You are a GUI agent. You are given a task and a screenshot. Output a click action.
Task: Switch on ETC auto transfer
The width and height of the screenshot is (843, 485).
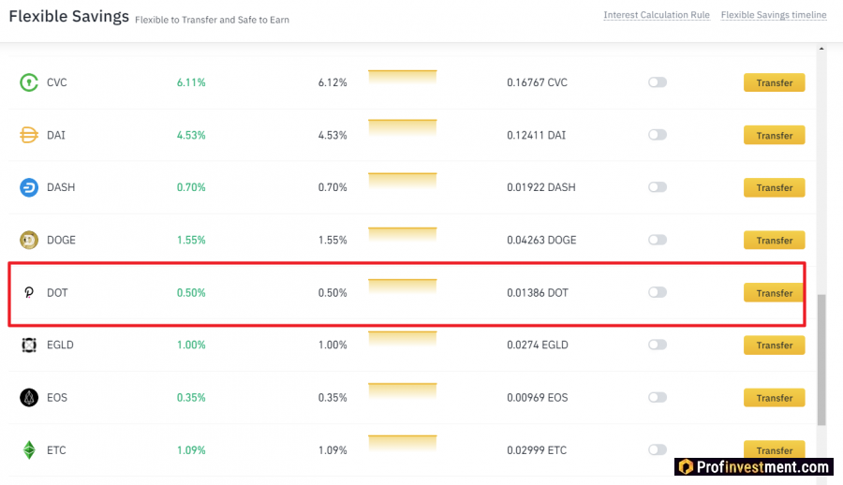pos(657,449)
